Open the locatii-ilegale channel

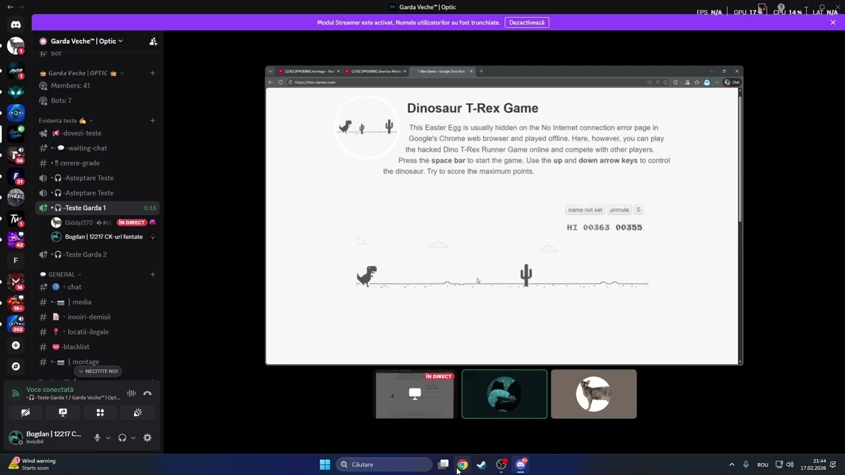[97, 332]
